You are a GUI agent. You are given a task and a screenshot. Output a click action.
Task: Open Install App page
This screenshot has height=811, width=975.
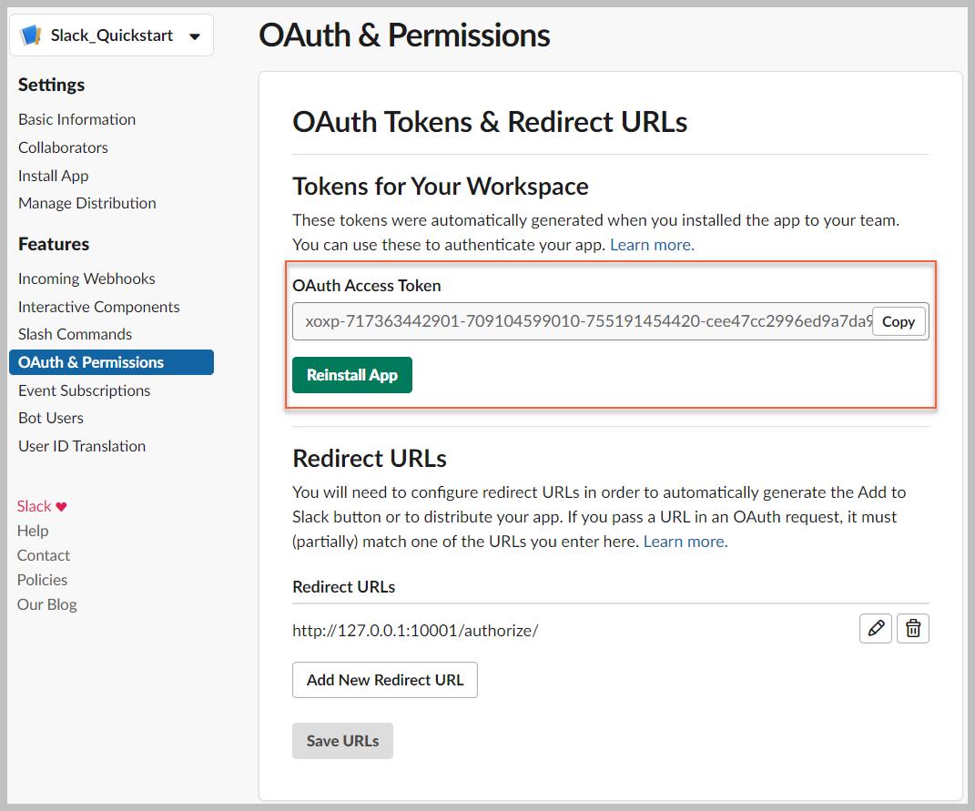[x=54, y=176]
